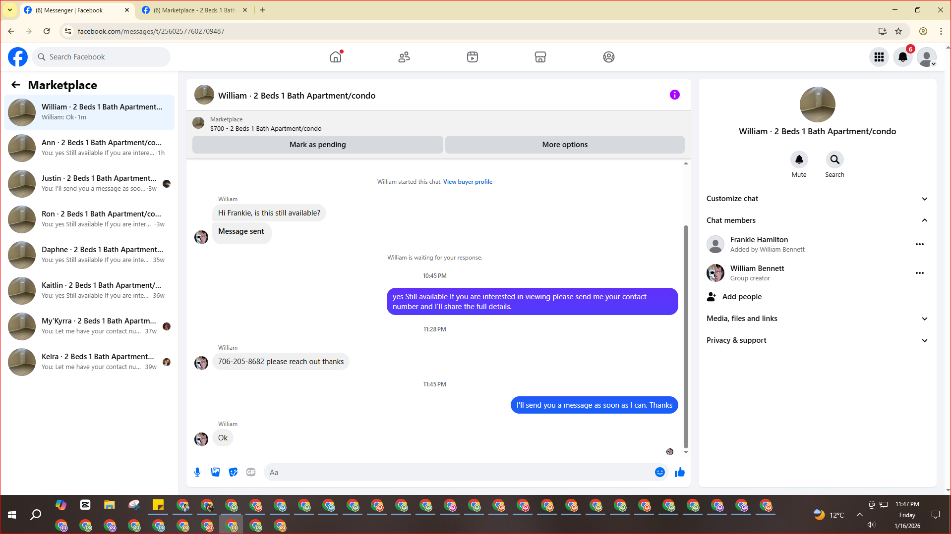Mute this conversation with the bell icon
Viewport: 951px width, 534px height.
click(x=799, y=160)
